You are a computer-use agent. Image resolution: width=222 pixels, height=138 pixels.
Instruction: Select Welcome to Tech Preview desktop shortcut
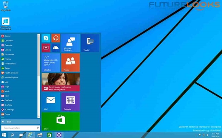click(x=6, y=23)
